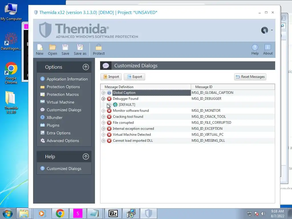This screenshot has height=219, width=292.
Task: Expand Monitor software found row
Action: coord(103,111)
